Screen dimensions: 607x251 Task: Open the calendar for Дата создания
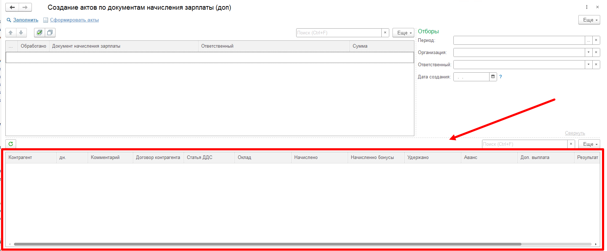click(493, 77)
